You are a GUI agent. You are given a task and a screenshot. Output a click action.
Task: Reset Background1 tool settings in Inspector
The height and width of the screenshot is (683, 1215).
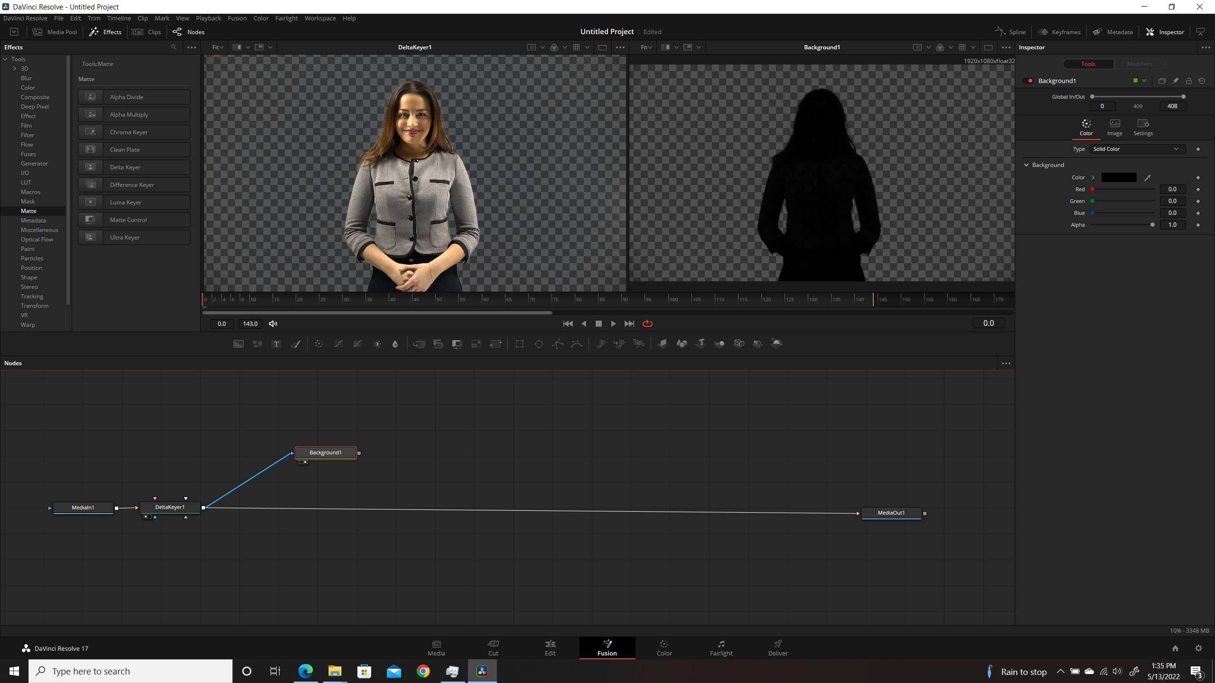click(x=1202, y=81)
